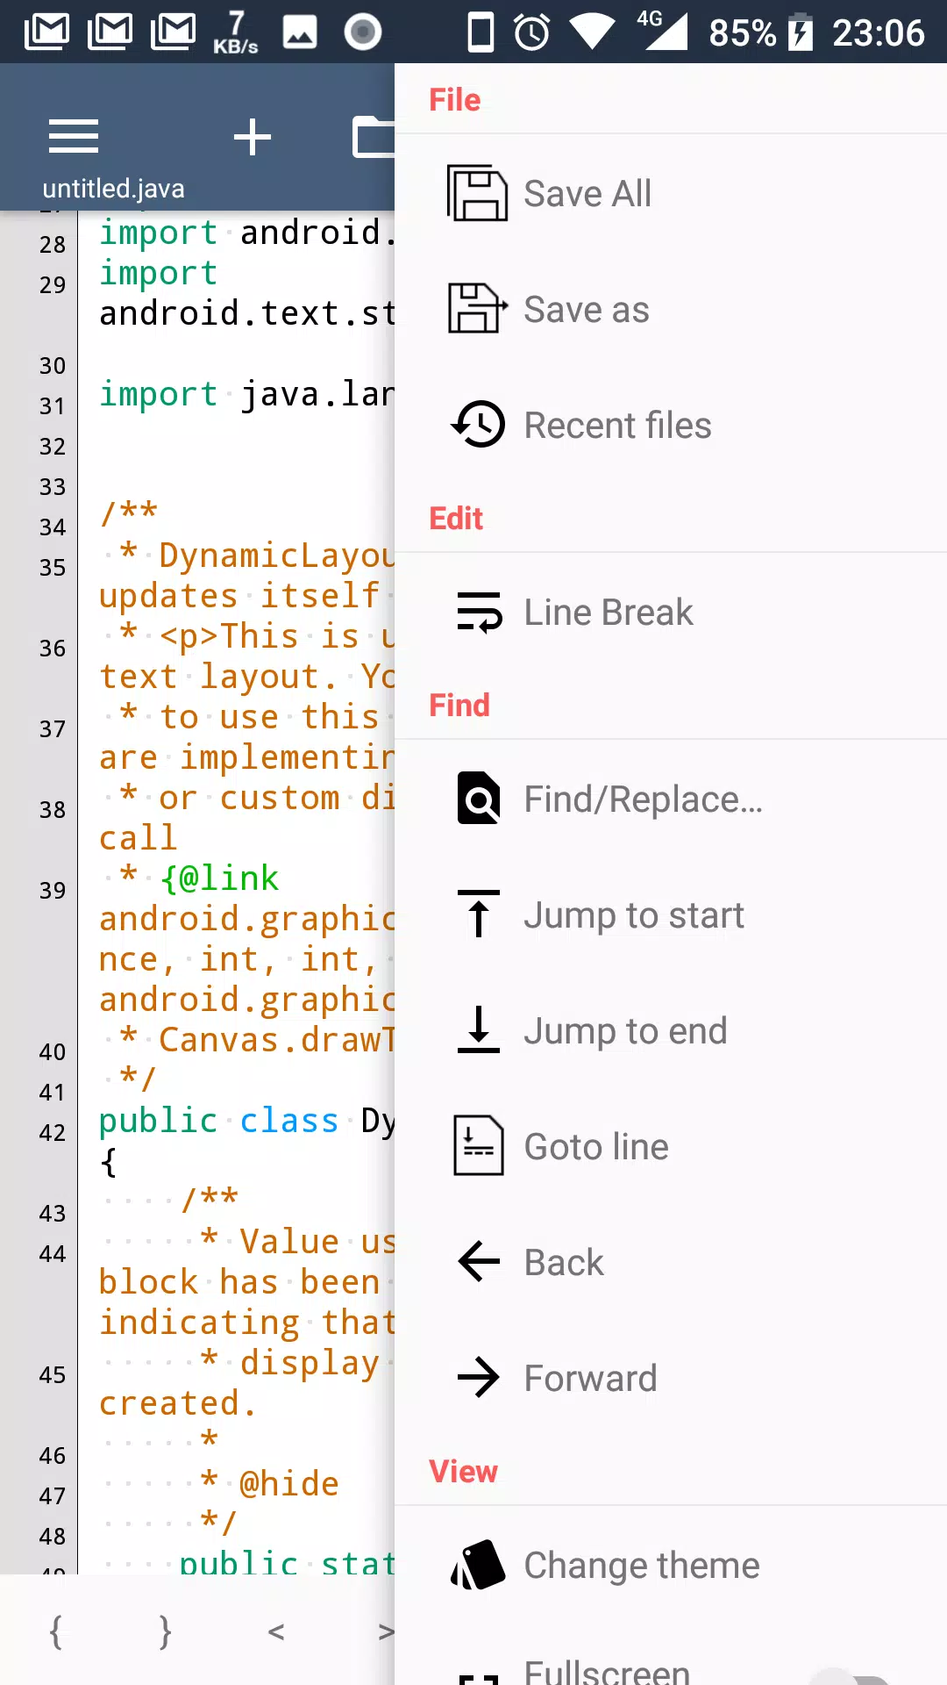Tap the Back left-arrow icon

tap(479, 1262)
